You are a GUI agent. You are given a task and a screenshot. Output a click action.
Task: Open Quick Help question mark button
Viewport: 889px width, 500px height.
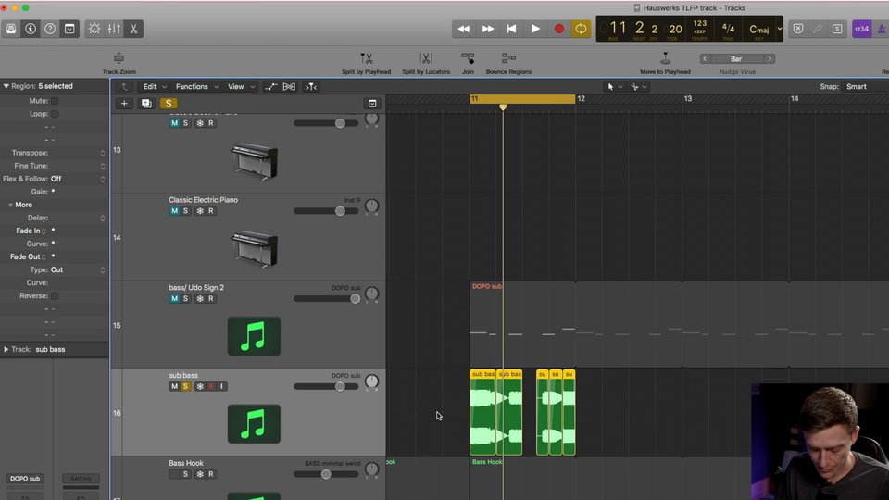[x=50, y=29]
